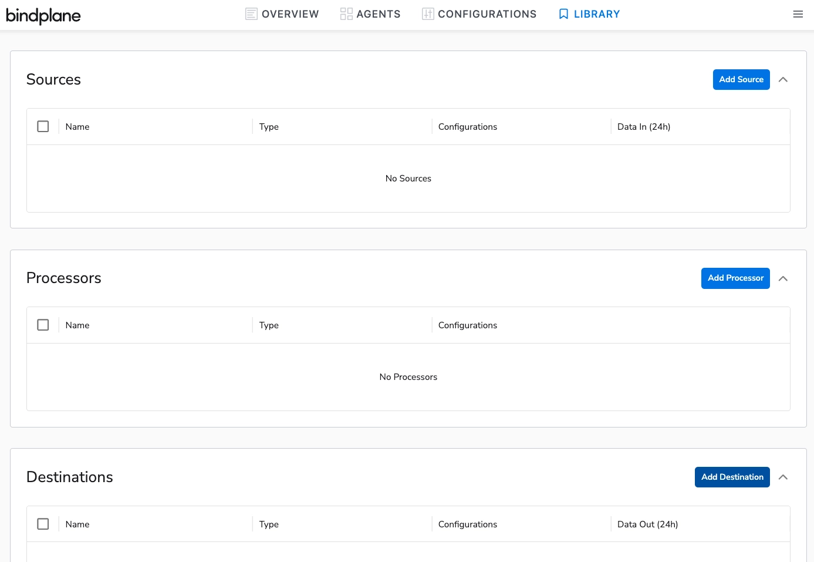This screenshot has width=814, height=562.
Task: Click the Add Source button
Action: (x=741, y=79)
